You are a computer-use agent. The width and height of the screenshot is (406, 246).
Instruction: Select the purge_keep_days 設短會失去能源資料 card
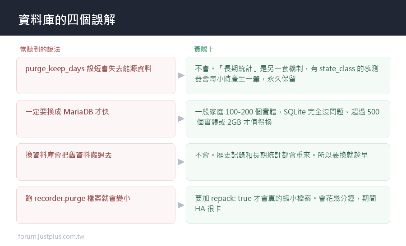[96, 76]
